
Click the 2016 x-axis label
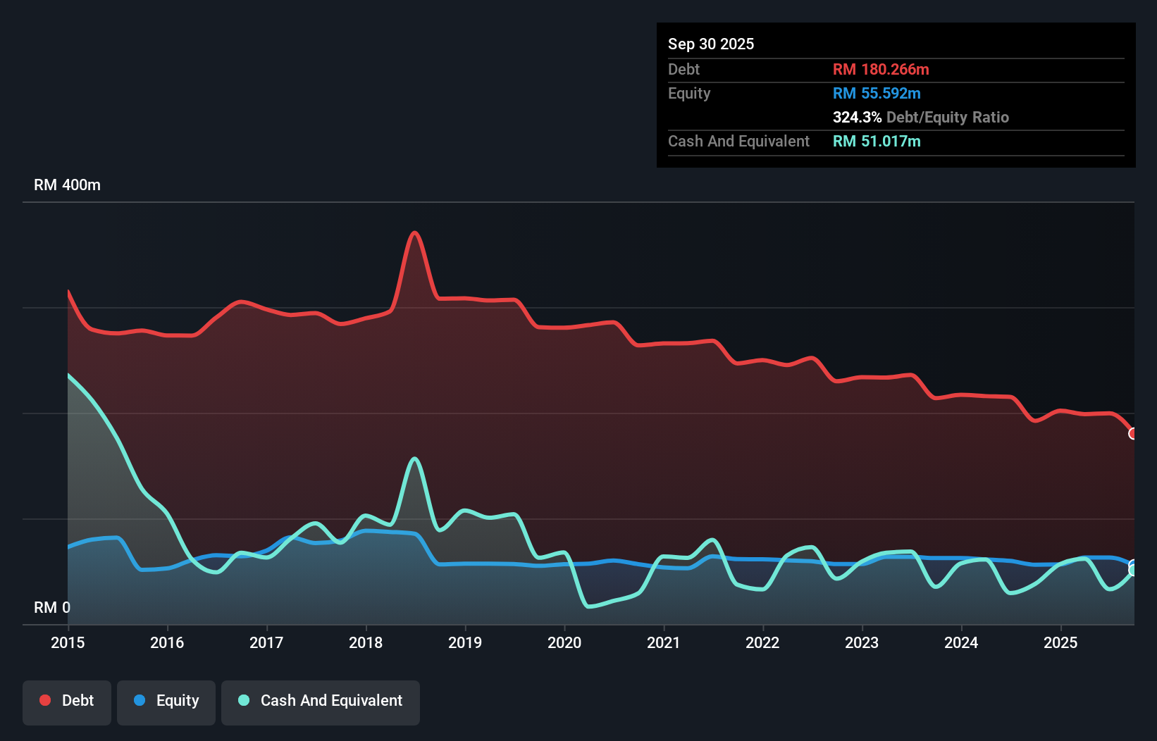point(167,642)
